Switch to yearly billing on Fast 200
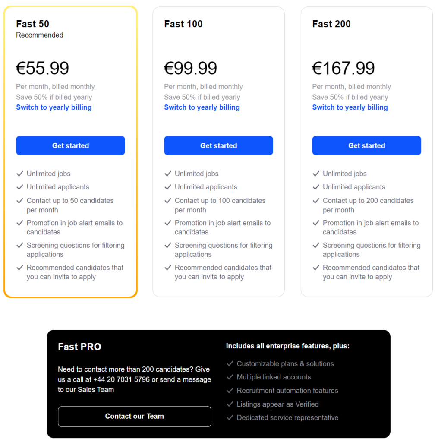This screenshot has width=438, height=442. point(350,107)
